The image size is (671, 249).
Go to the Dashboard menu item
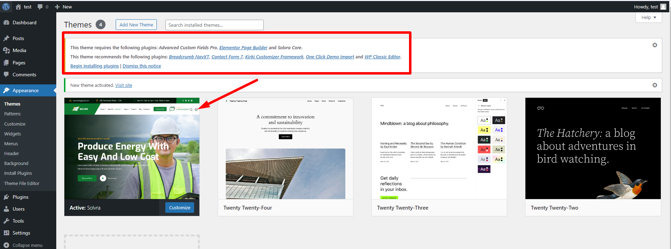click(x=24, y=23)
